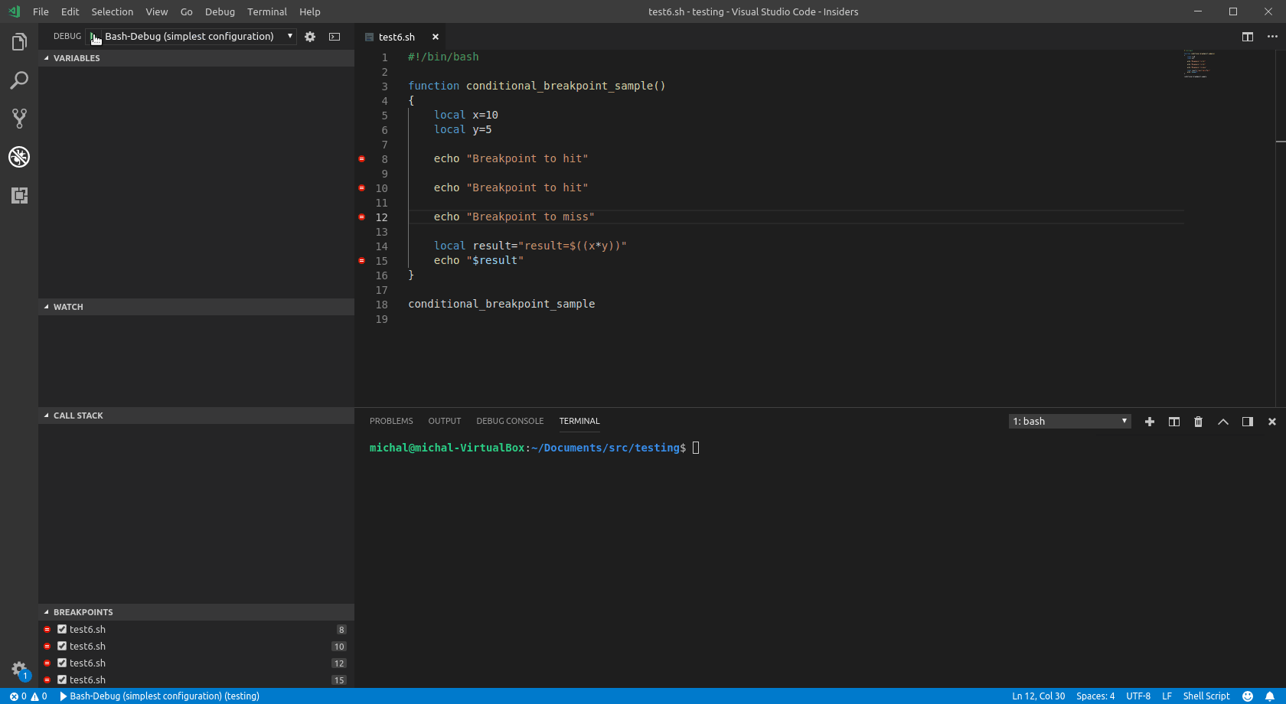Image resolution: width=1286 pixels, height=704 pixels.
Task: Open the File menu
Action: (x=41, y=11)
